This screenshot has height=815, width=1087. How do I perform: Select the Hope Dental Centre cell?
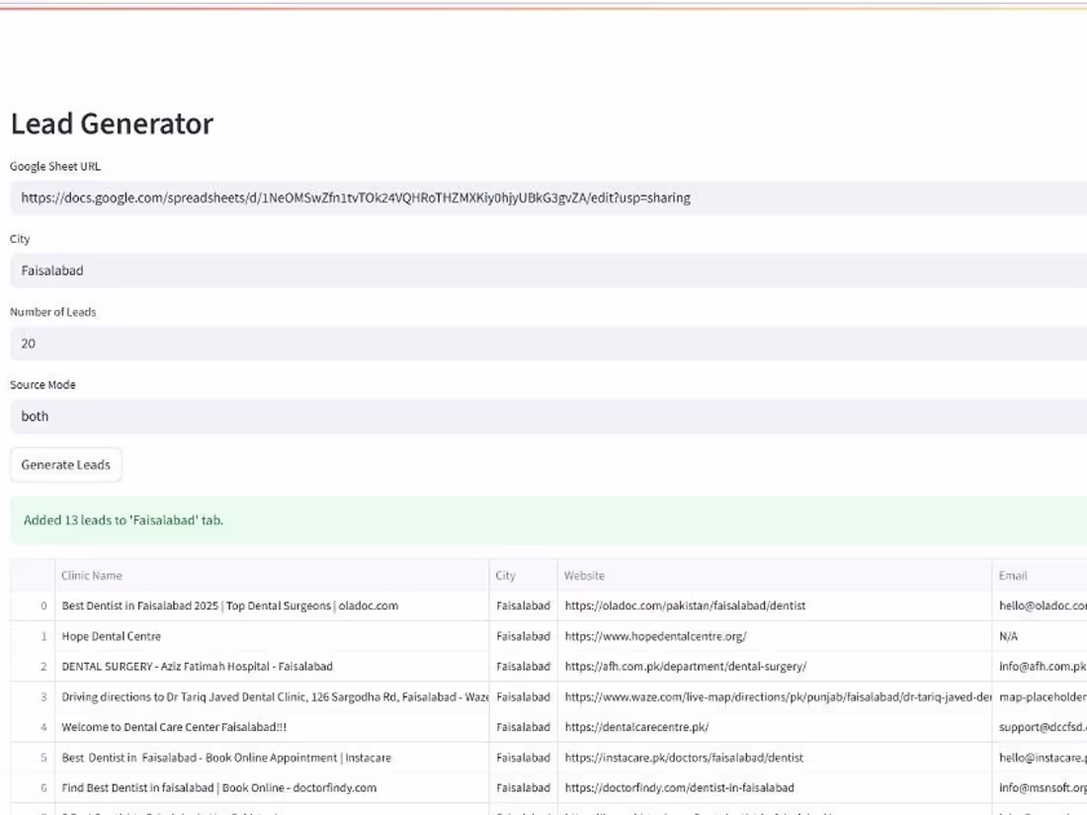(272, 636)
